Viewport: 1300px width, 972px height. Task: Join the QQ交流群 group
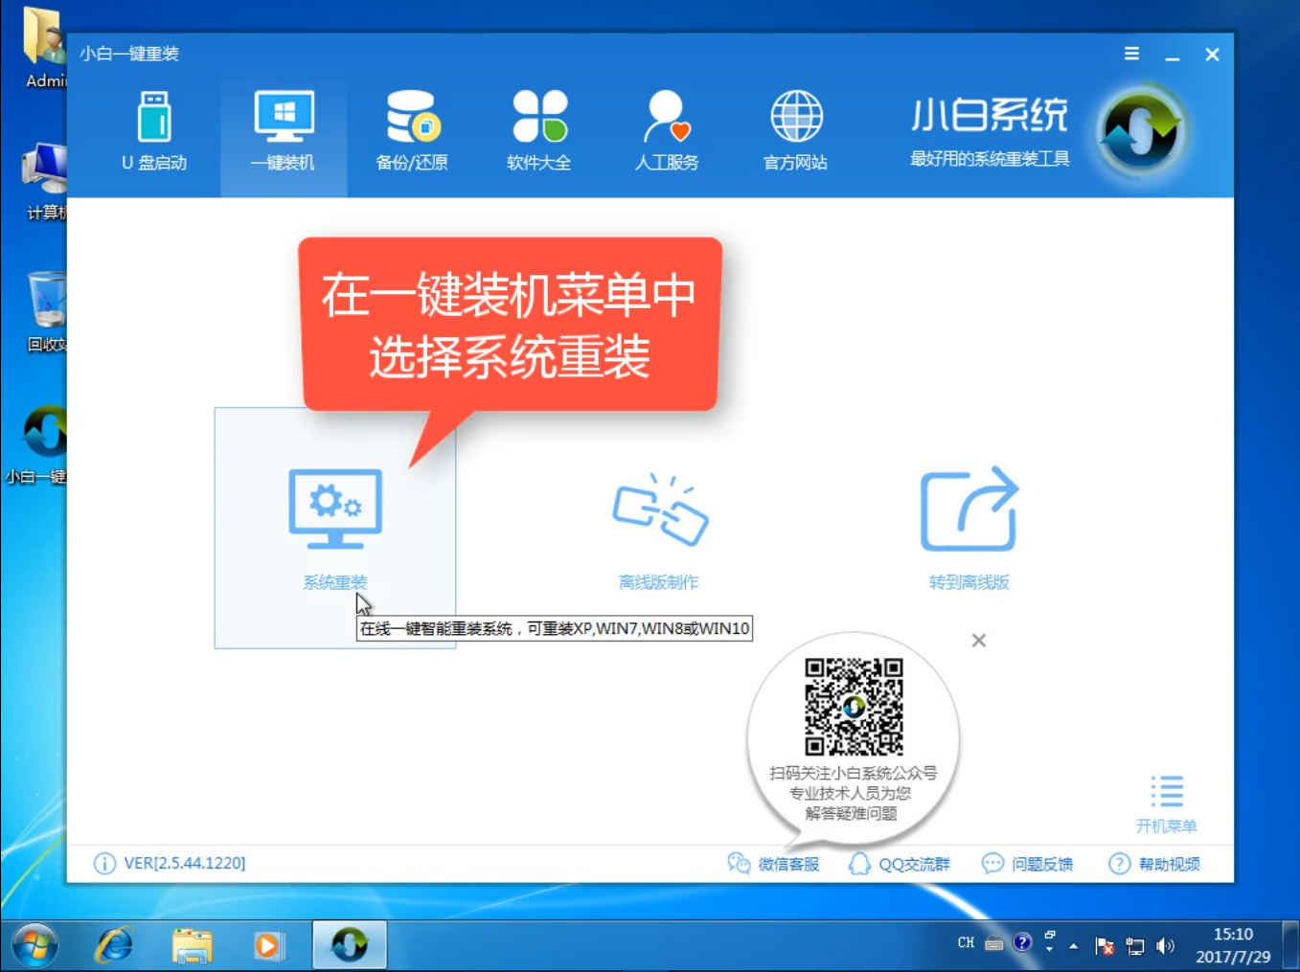click(899, 863)
